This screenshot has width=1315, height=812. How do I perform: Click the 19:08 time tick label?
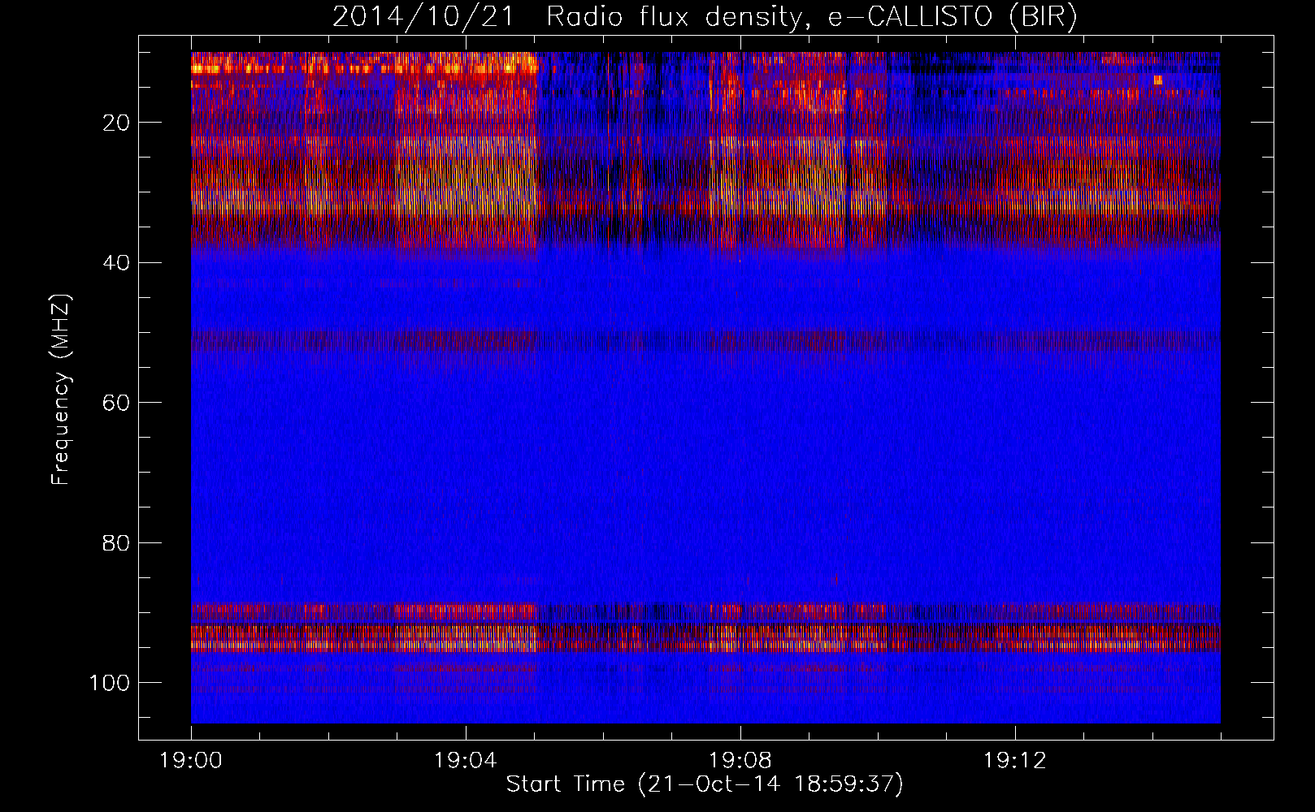click(x=740, y=761)
